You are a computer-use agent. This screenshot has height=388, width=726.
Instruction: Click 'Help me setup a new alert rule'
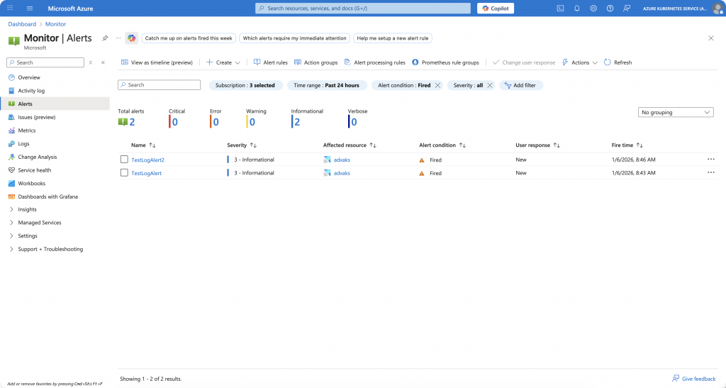(393, 38)
